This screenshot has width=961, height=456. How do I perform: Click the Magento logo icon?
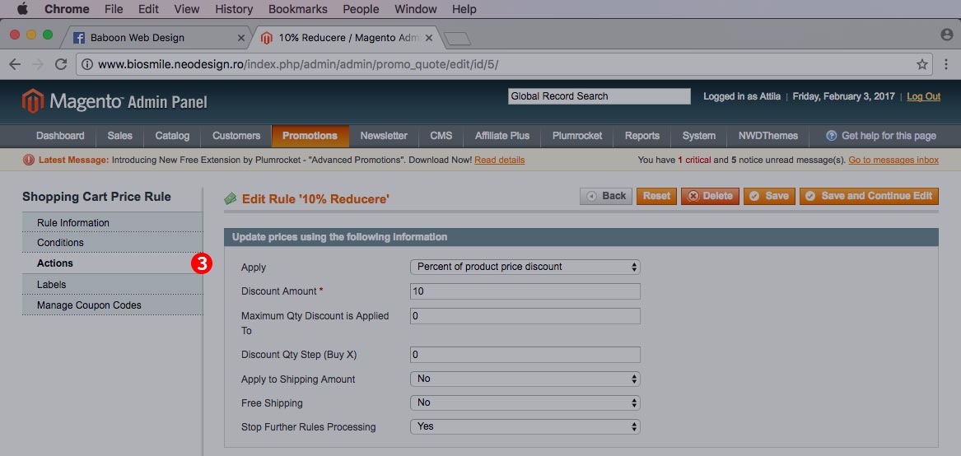pyautogui.click(x=33, y=101)
